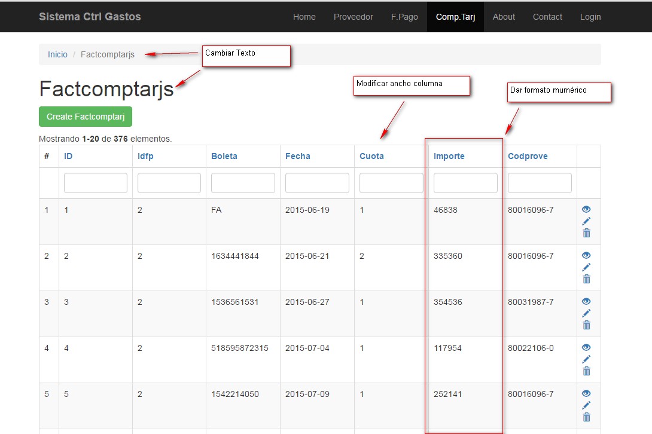Click the Factcomptarjs page heading
Screen dimensions: 652x434
click(106, 88)
